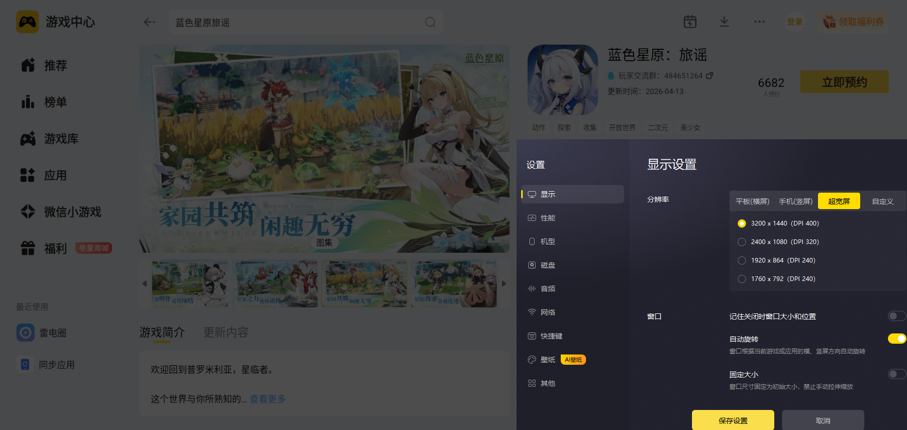
Task: Click 取消 button
Action: [823, 420]
